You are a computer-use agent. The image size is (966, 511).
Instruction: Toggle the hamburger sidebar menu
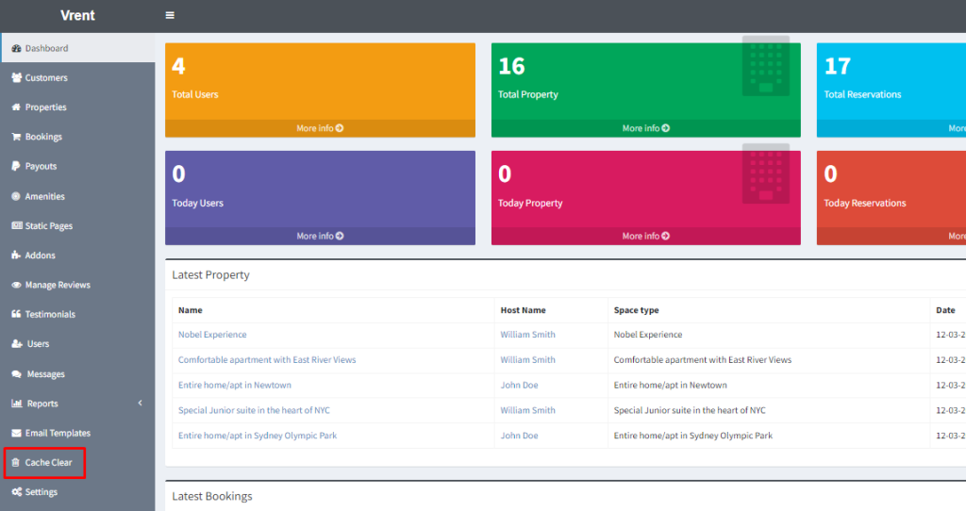[x=170, y=16]
